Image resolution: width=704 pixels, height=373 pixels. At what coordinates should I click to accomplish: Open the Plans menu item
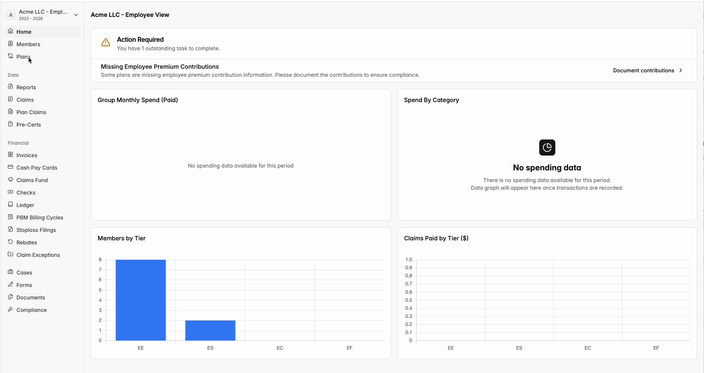pyautogui.click(x=23, y=57)
